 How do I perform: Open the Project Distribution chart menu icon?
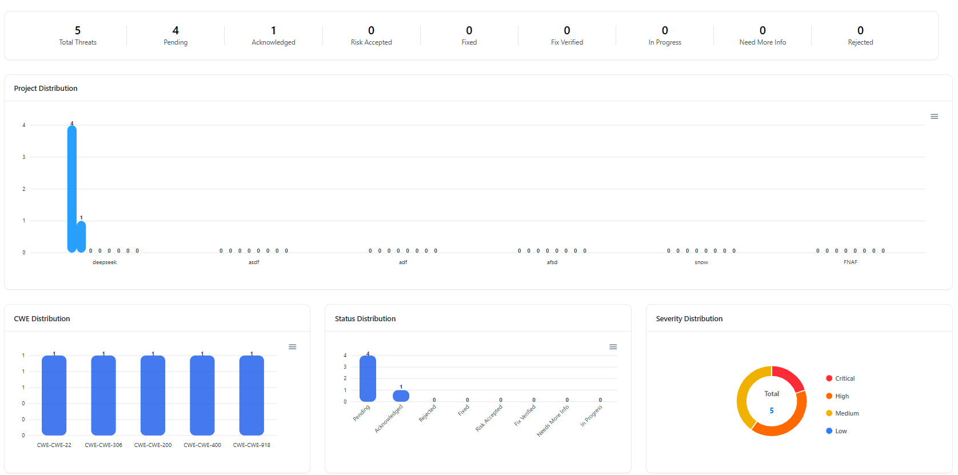[x=934, y=117]
